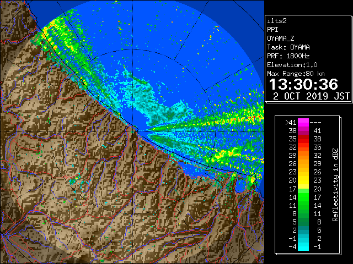Click the 'PRF: 1800Hz' value
The height and width of the screenshot is (264, 353).
(x=288, y=56)
